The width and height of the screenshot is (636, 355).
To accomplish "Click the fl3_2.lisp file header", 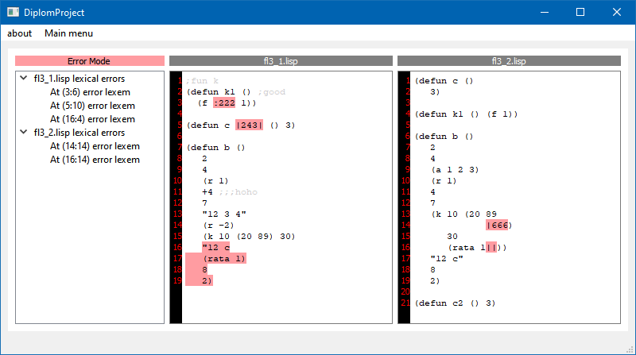I will click(509, 61).
